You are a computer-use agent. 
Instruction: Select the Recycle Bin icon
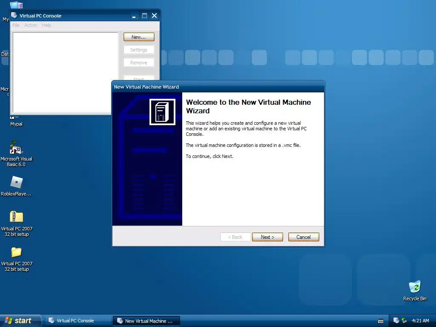(415, 290)
